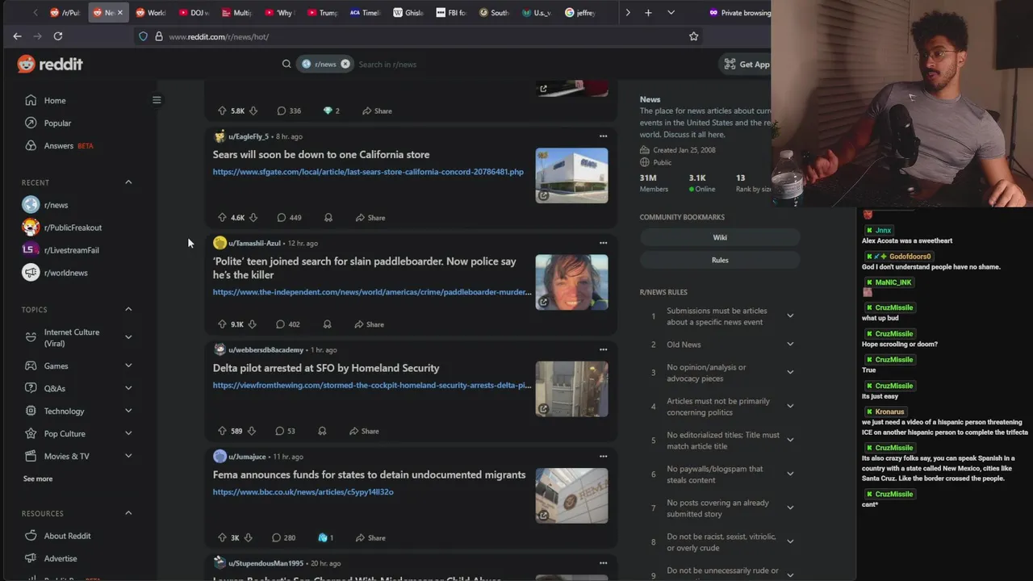Image resolution: width=1033 pixels, height=581 pixels.
Task: Collapse the TOPICS sidebar section
Action: (x=128, y=309)
